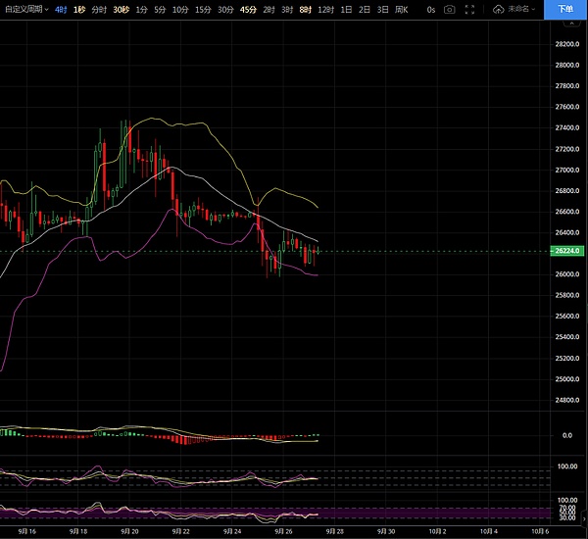
Task: Click the camera screenshot icon
Action: 449,9
